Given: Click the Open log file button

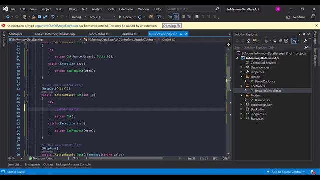Looking at the screenshot, I should point(172,26).
